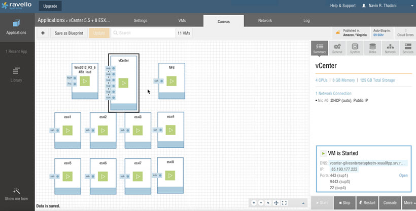Click the Navin R. Thadani user name

pyautogui.click(x=383, y=6)
